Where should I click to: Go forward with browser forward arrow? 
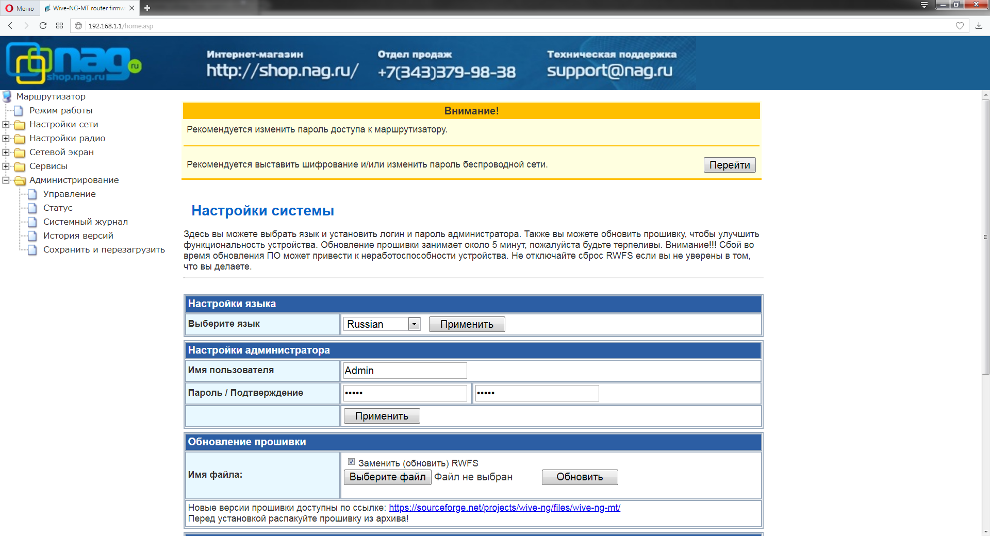pos(26,26)
